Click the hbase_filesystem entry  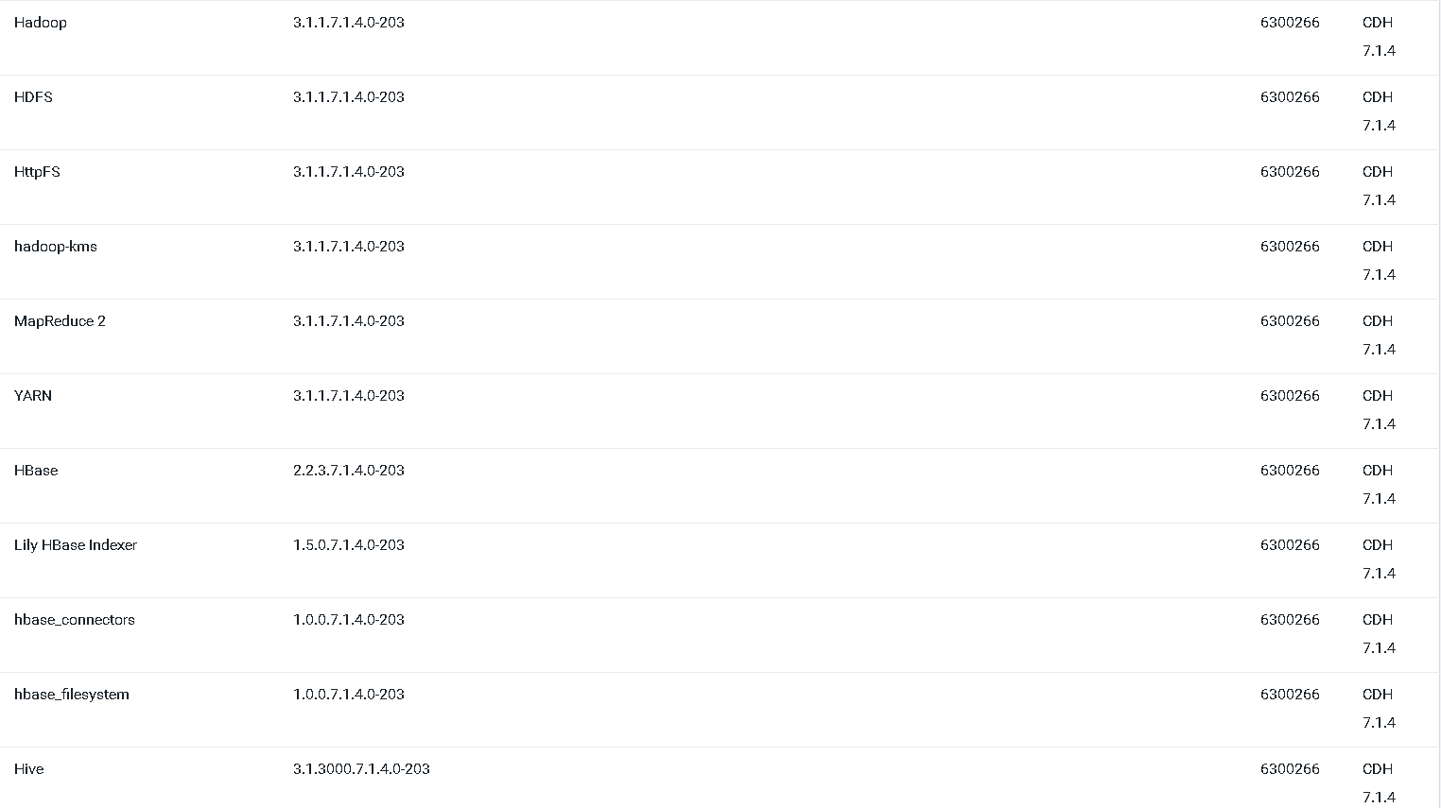(72, 695)
